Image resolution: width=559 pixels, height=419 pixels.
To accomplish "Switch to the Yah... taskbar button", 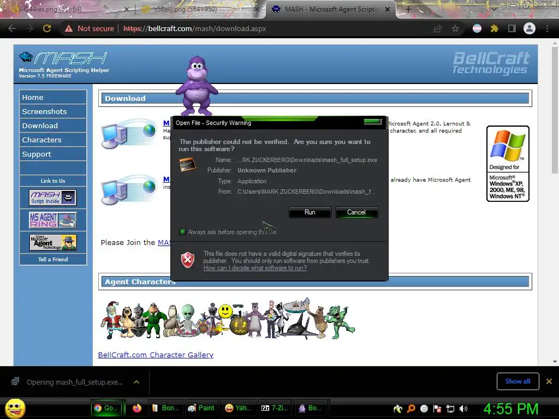I will (x=239, y=408).
